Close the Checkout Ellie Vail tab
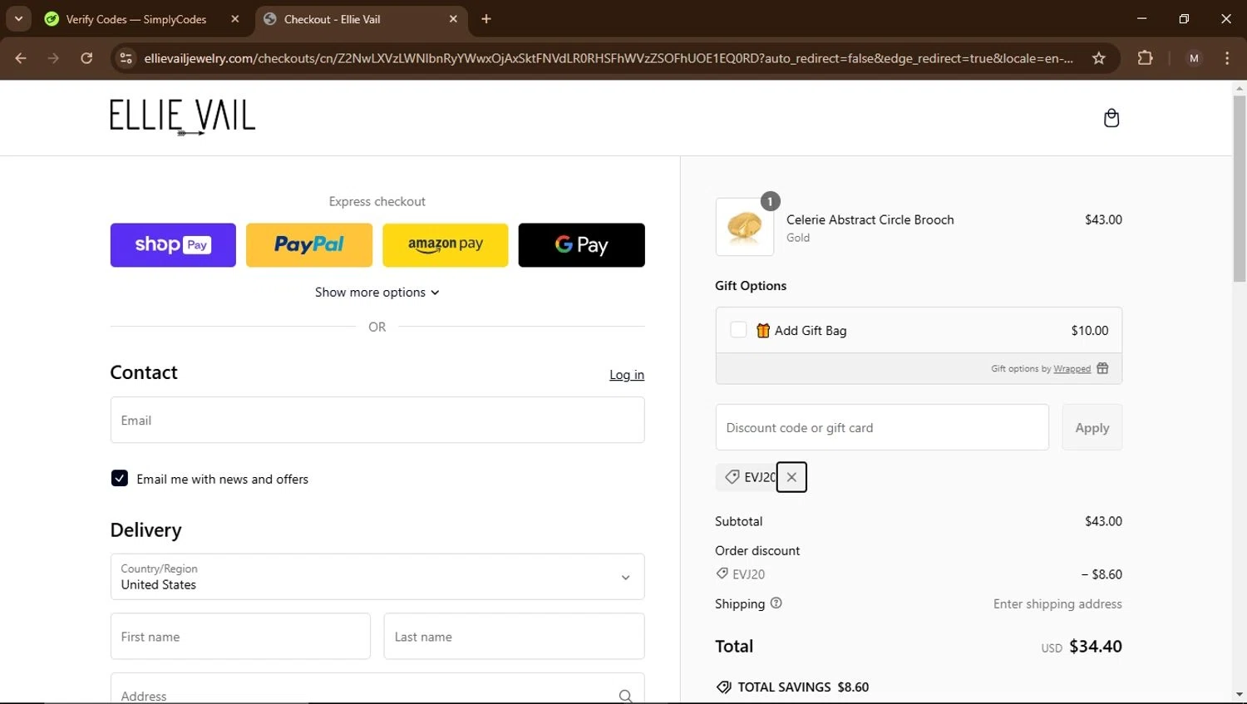Viewport: 1247px width, 704px height. 453,19
